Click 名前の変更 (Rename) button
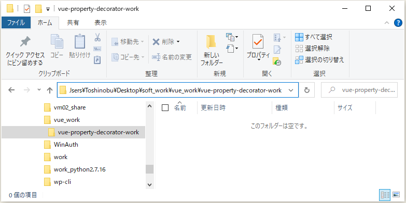The image size is (406, 203). point(172,57)
